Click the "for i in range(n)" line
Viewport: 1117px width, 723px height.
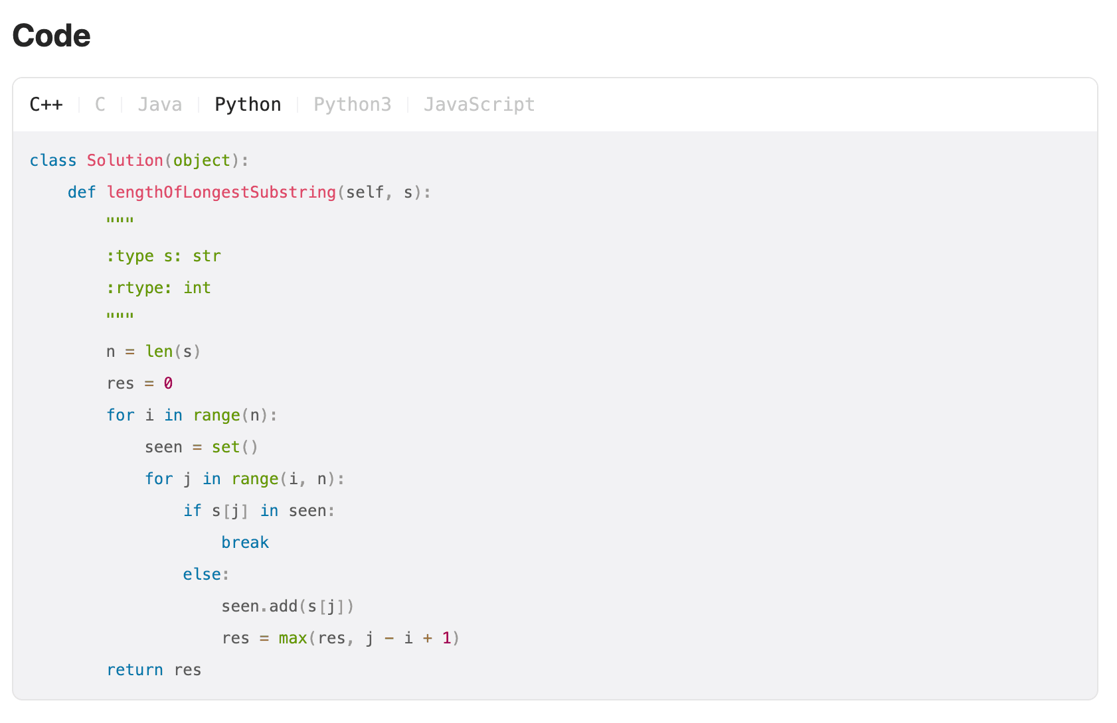[192, 415]
